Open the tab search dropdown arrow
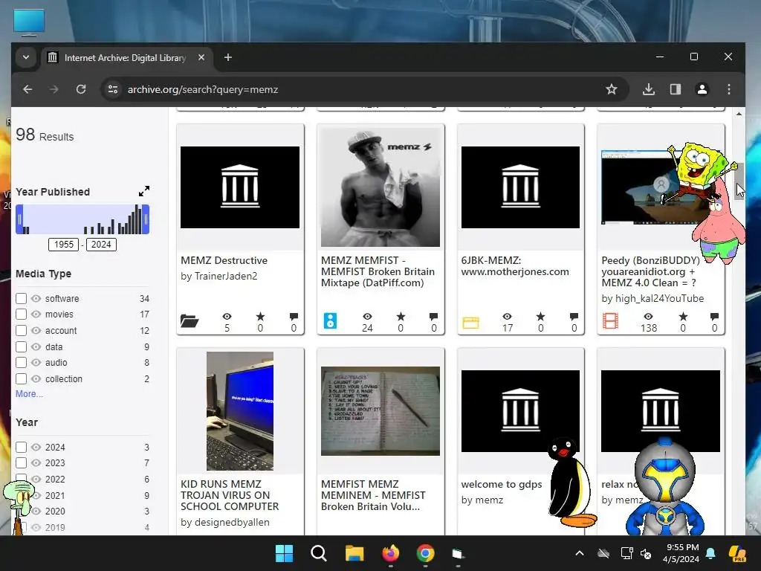761x571 pixels. [x=26, y=57]
